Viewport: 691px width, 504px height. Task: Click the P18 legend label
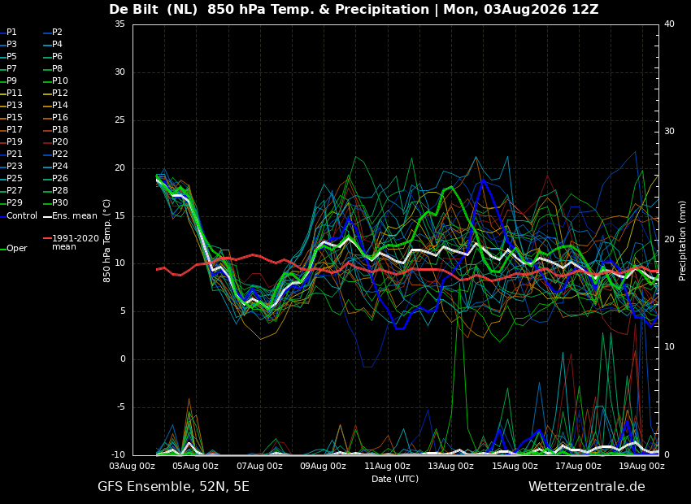[60, 129]
